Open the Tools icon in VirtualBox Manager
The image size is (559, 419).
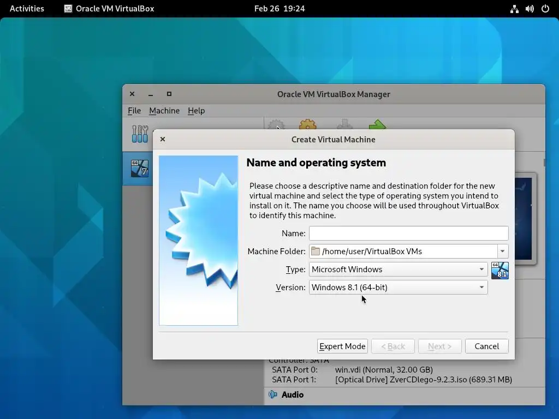pyautogui.click(x=140, y=134)
